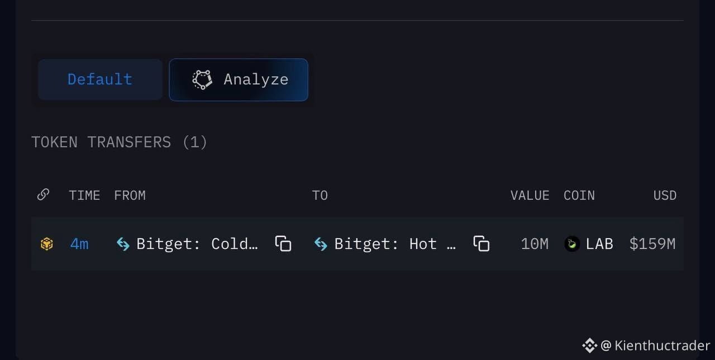Viewport: 715px width, 360px height.
Task: Open the Bitget: Cold wallet entity link
Action: 197,244
